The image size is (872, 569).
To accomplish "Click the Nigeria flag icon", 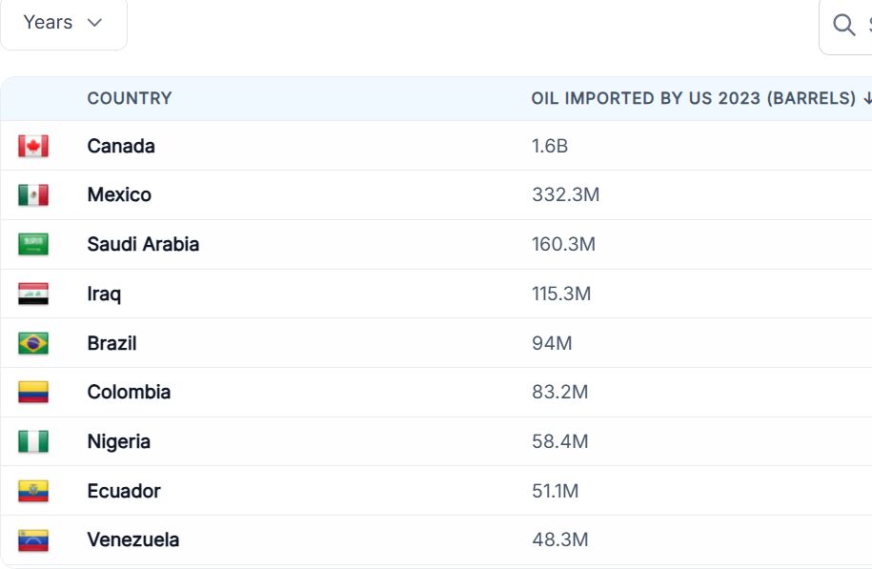I will click(x=33, y=441).
